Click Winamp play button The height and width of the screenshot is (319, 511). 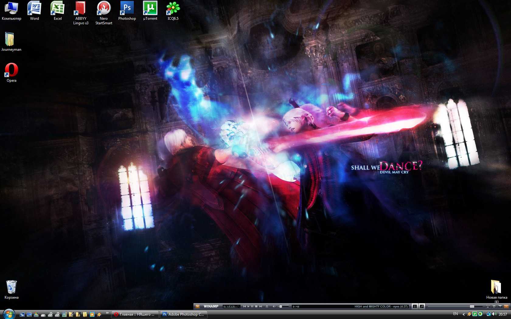click(x=249, y=307)
